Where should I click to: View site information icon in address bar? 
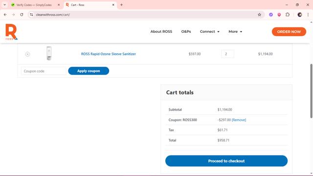(x=31, y=15)
